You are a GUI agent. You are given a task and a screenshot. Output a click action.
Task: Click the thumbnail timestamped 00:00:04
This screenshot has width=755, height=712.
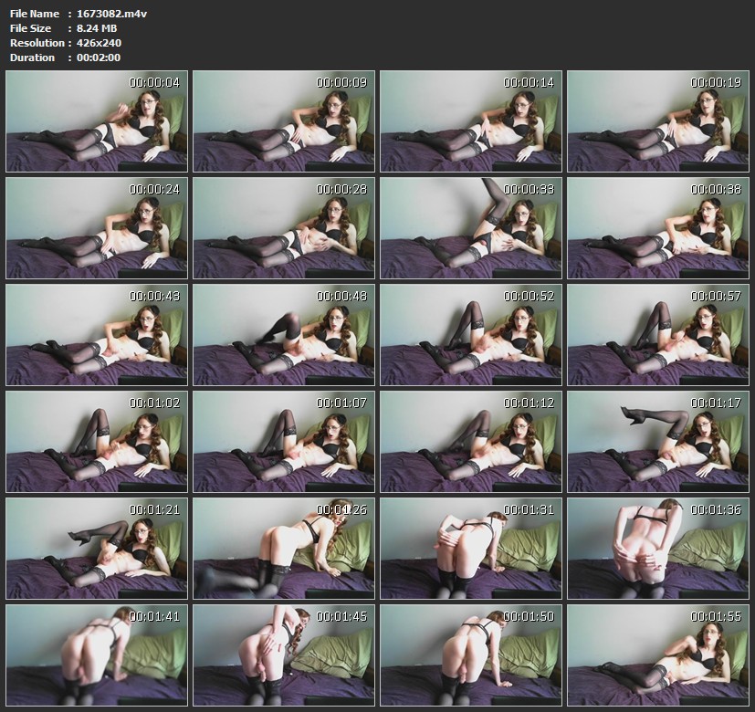tap(97, 121)
